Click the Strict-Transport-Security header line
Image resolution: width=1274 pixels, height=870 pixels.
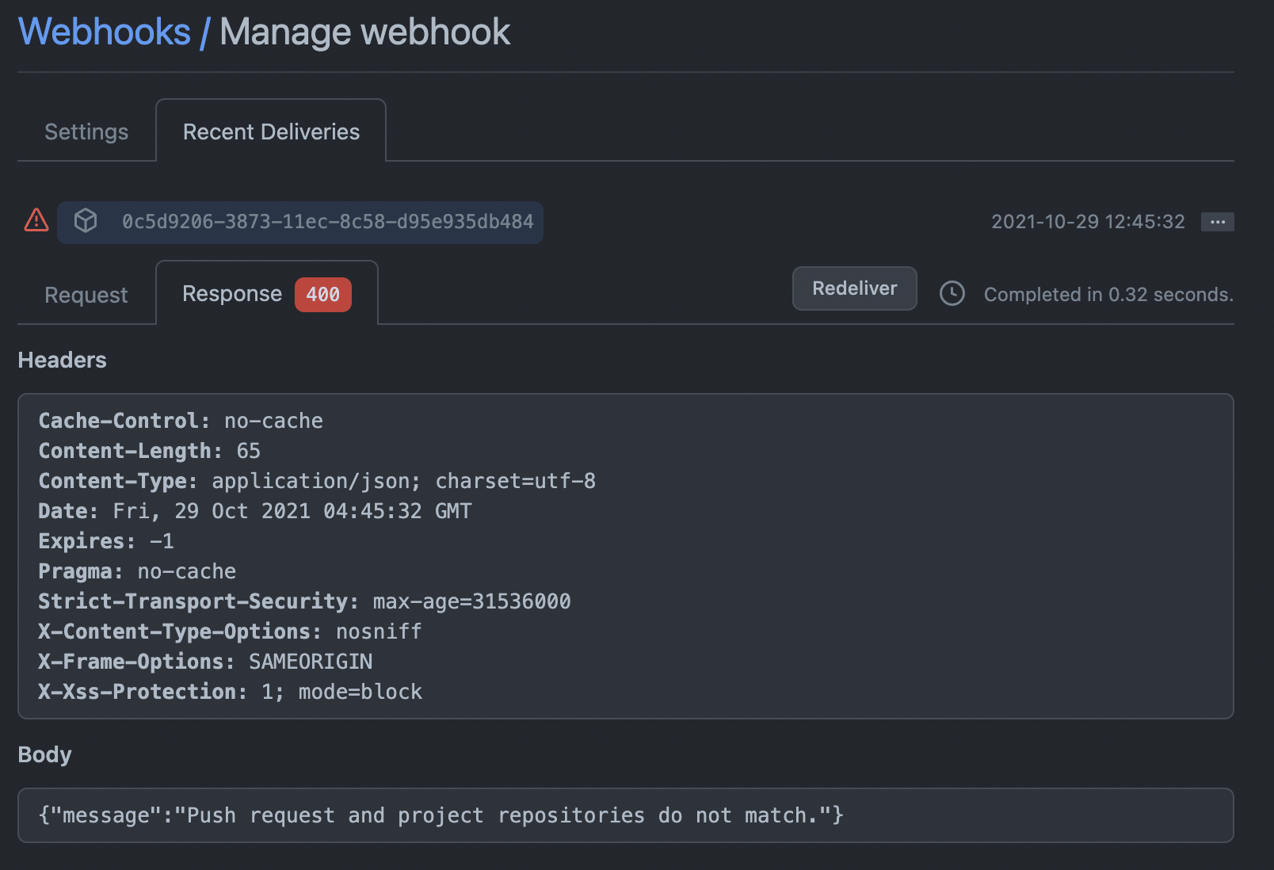tap(304, 601)
